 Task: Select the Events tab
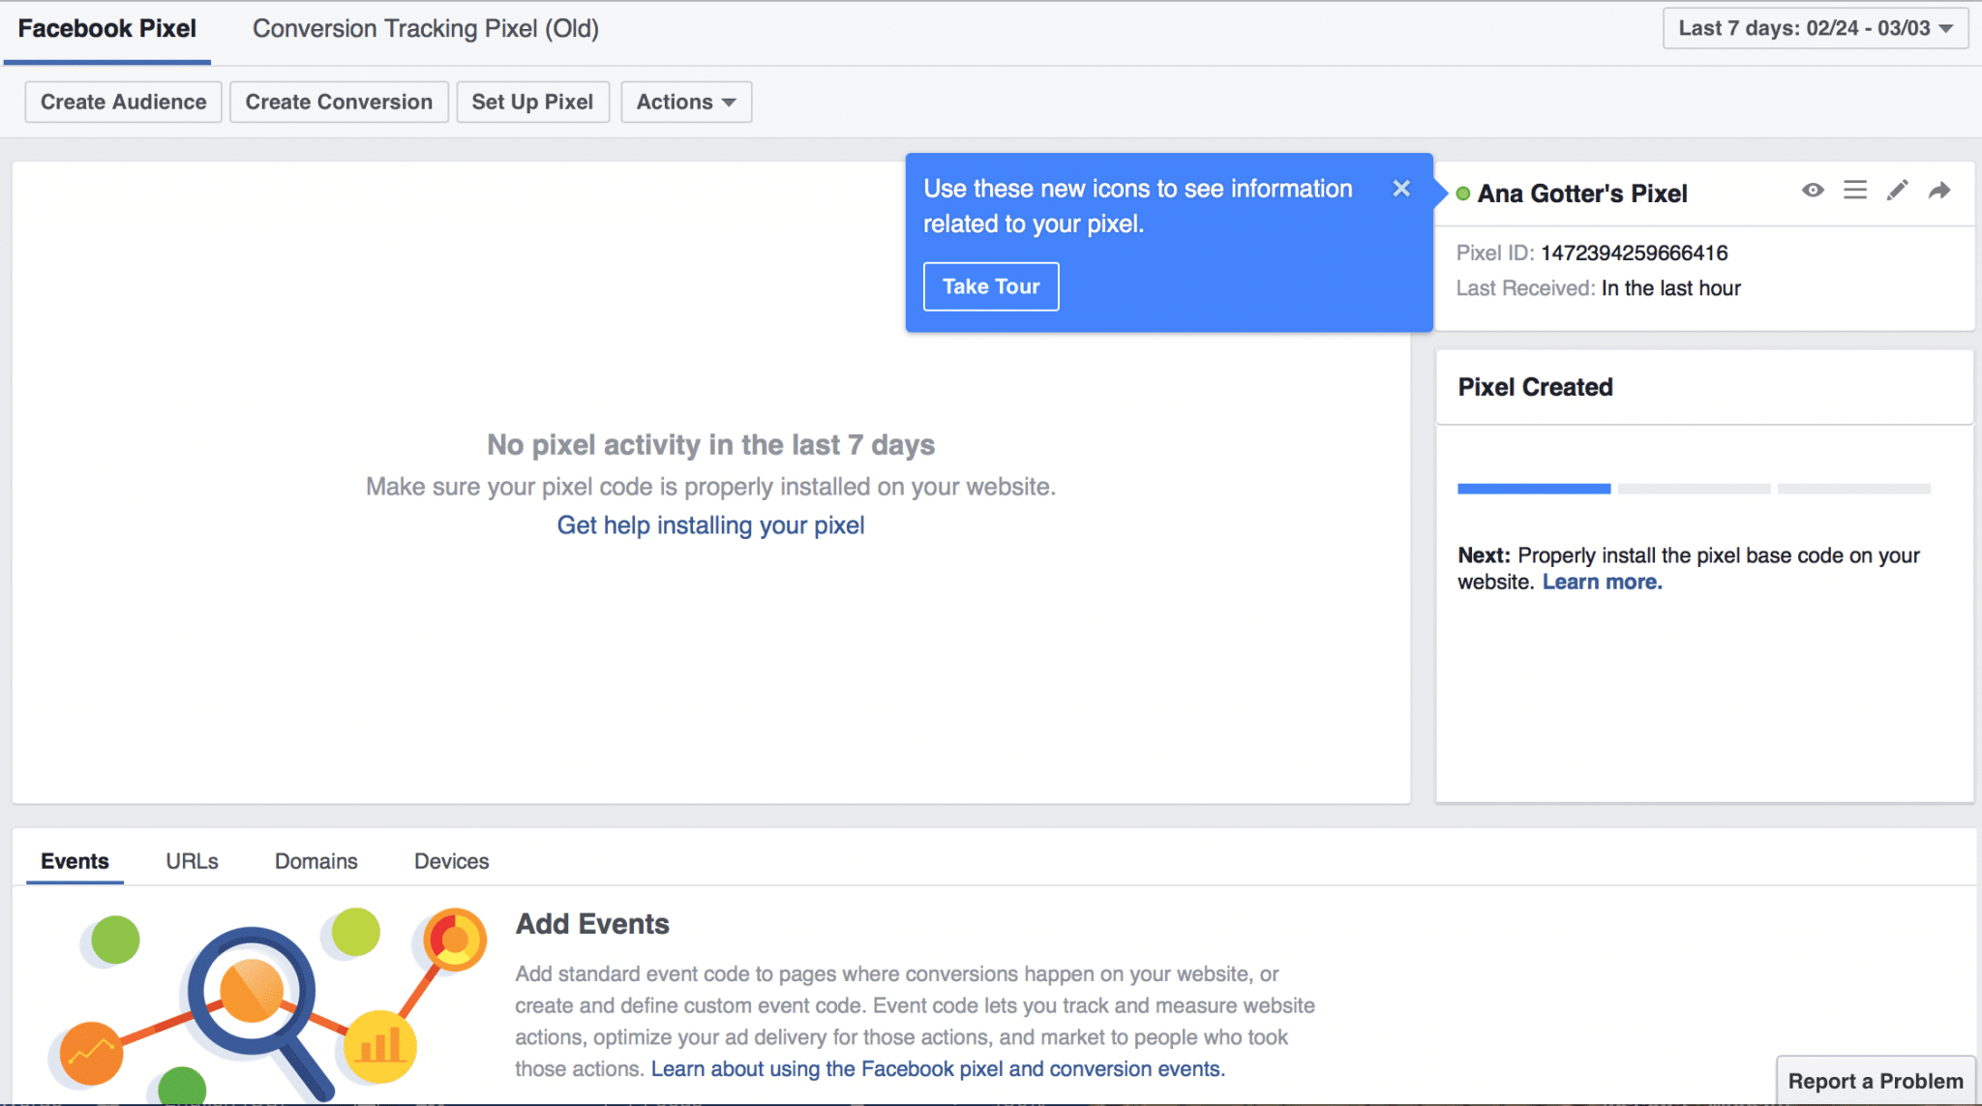(75, 861)
